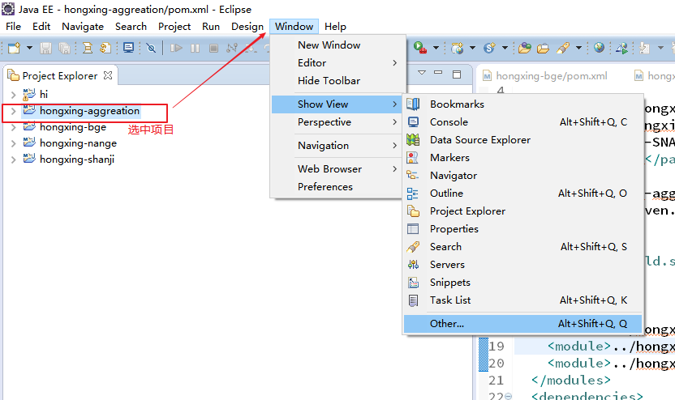Open the Web Browser submenu

338,169
